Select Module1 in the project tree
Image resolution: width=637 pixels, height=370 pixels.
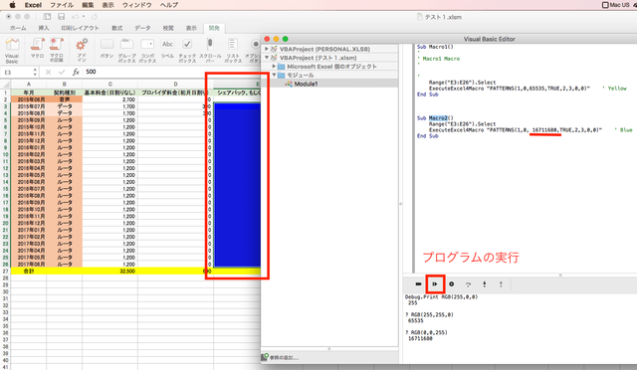coord(306,84)
